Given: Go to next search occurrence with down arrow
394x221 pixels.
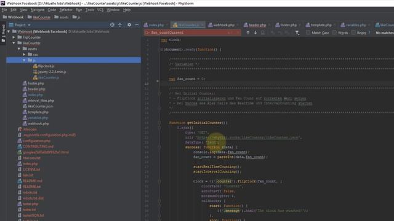Looking at the screenshot, I should tap(255, 33).
